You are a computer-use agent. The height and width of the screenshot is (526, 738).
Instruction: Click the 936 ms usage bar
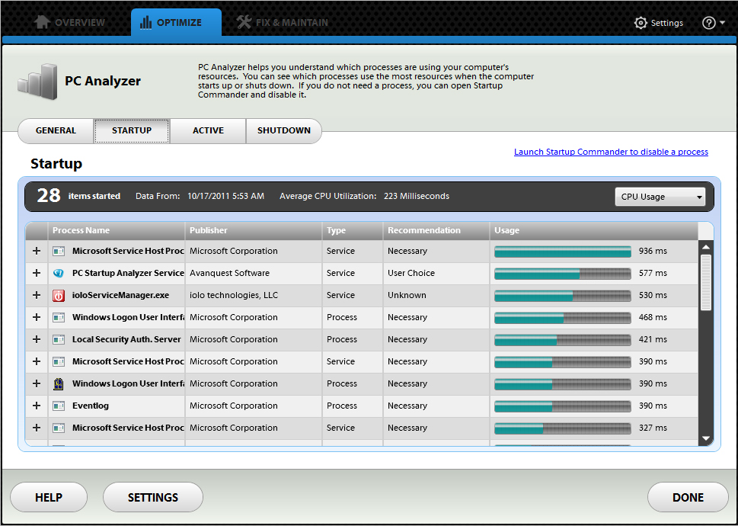(x=562, y=251)
